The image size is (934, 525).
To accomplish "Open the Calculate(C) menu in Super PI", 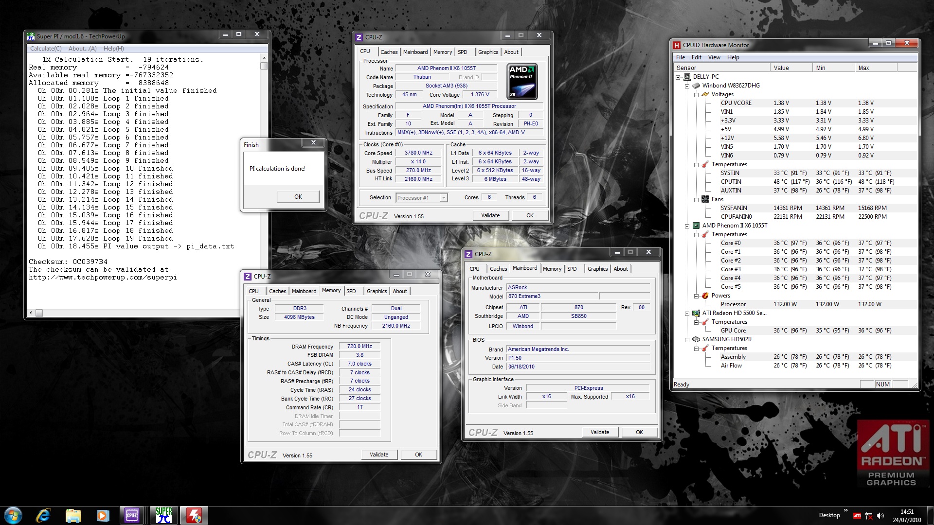I will (x=46, y=49).
